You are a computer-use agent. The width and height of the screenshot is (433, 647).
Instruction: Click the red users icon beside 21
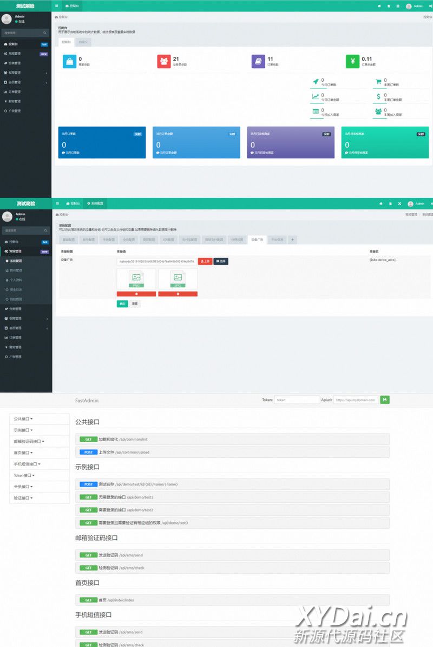click(164, 61)
